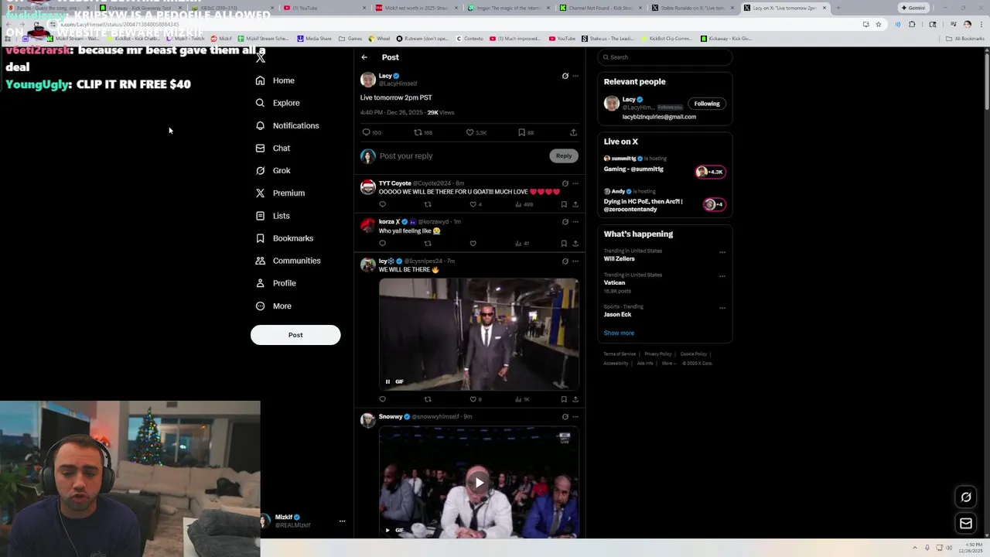Open Notifications in the X sidebar

287,125
